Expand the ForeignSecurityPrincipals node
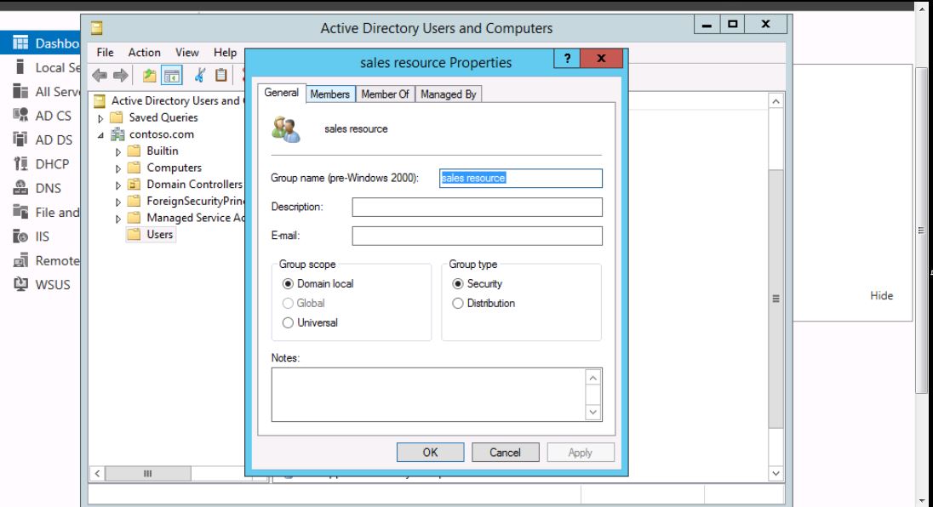933x507 pixels. coord(117,202)
